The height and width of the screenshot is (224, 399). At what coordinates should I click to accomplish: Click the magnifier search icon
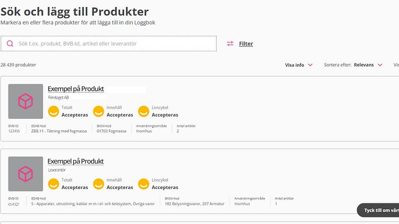tap(10, 43)
